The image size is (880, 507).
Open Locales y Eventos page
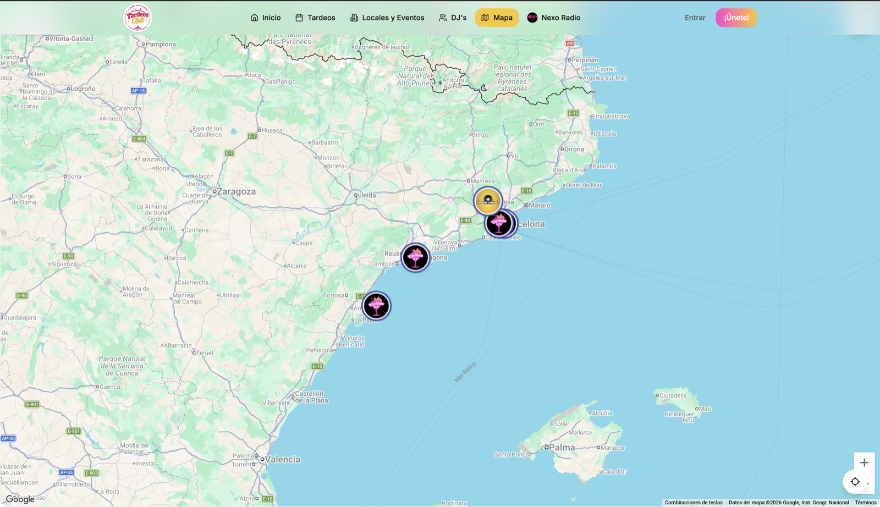click(387, 18)
